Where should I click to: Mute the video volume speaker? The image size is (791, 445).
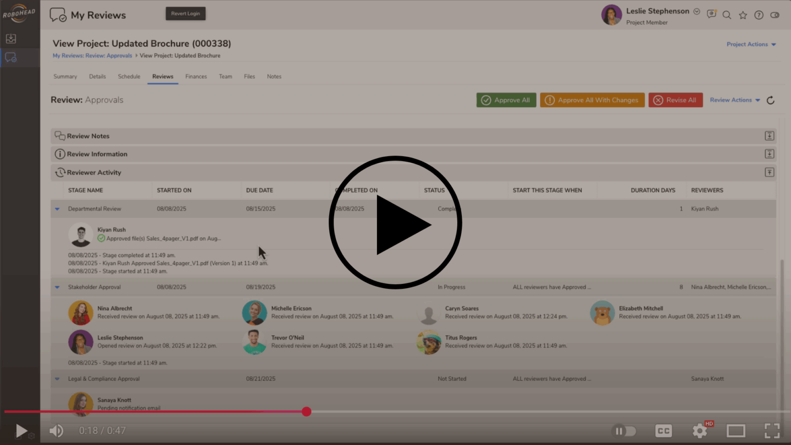coord(56,431)
